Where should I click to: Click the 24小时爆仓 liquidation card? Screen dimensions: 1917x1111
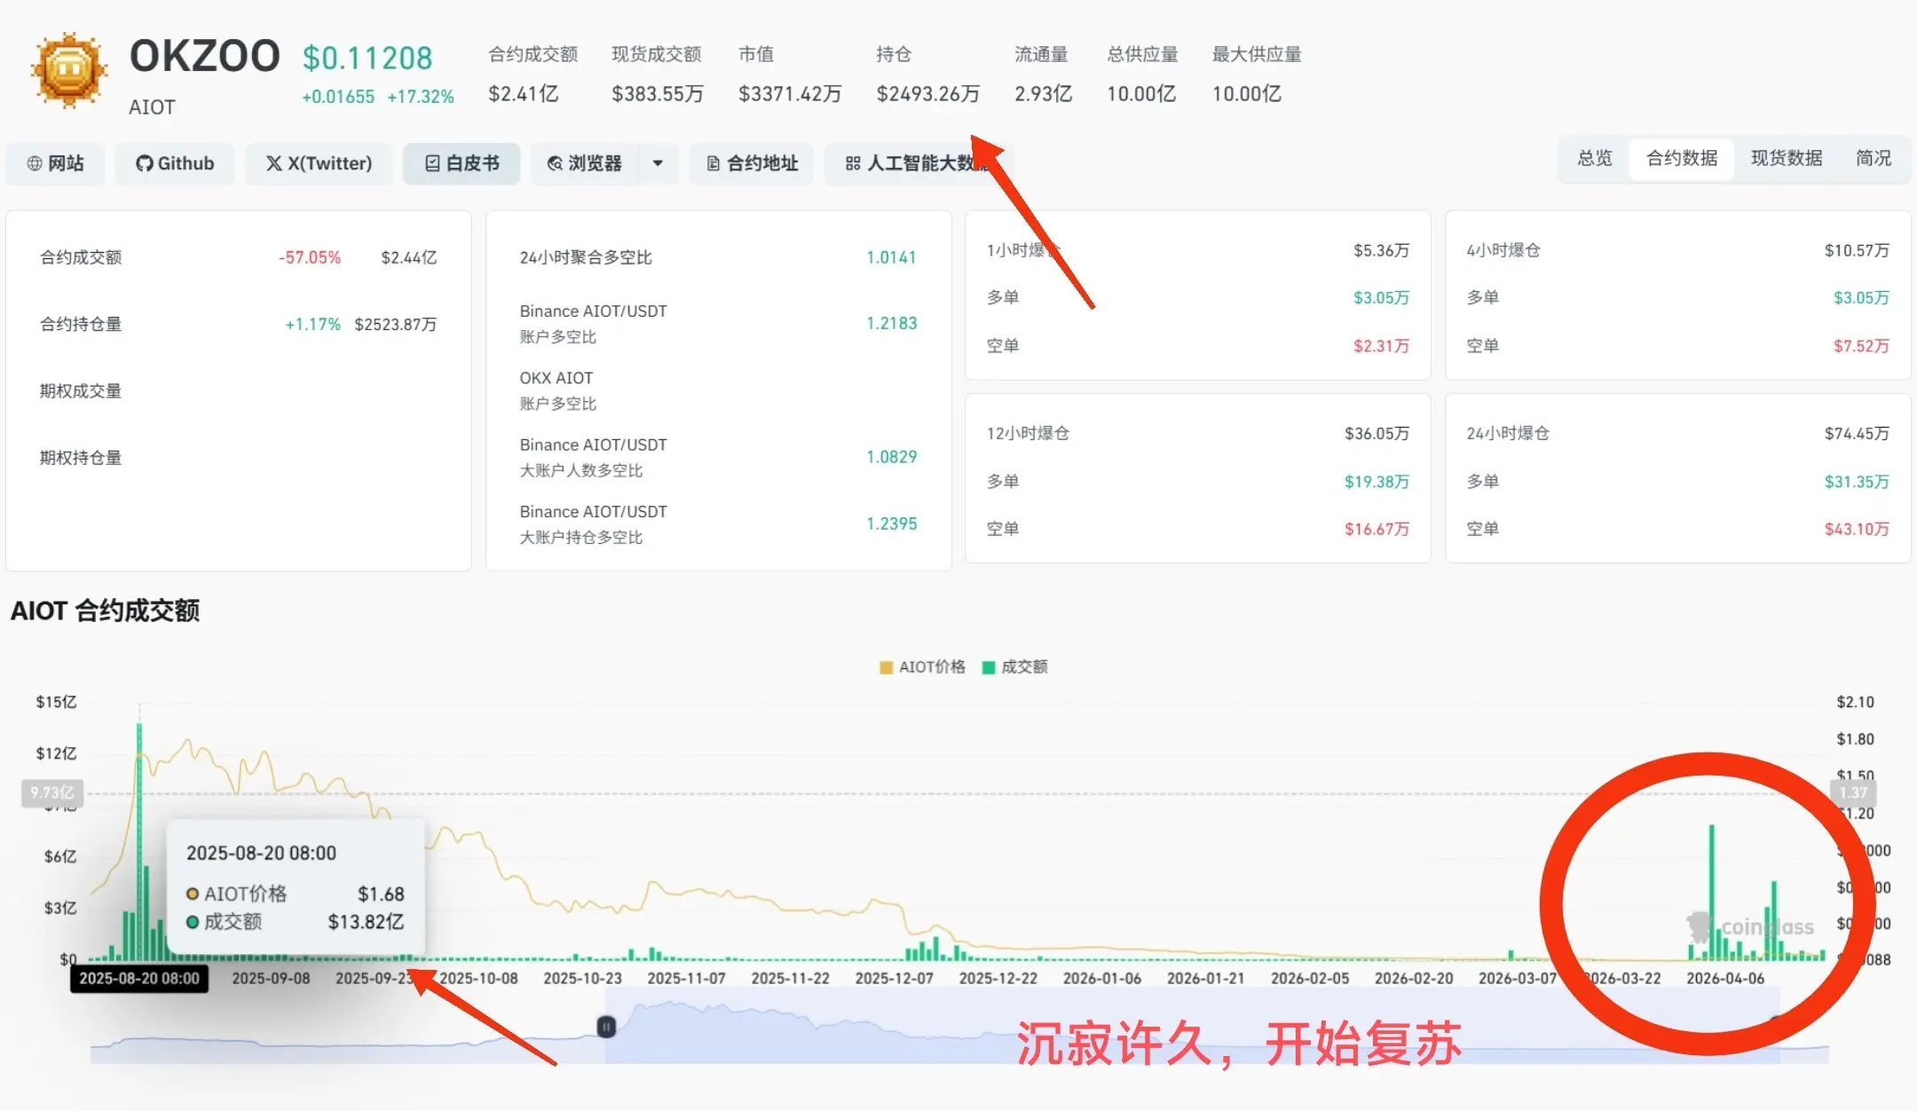click(1677, 479)
